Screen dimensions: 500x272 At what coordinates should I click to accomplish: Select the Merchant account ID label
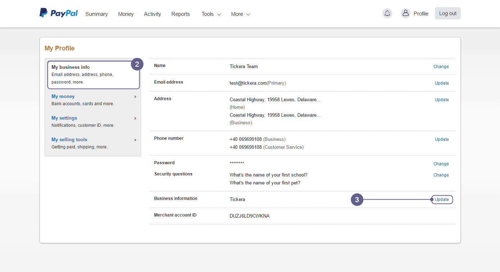175,215
